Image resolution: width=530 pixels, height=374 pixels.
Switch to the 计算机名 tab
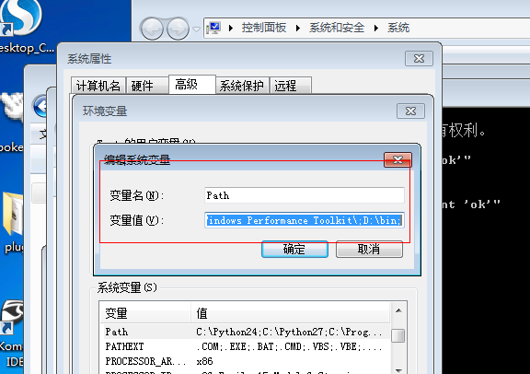pyautogui.click(x=98, y=86)
